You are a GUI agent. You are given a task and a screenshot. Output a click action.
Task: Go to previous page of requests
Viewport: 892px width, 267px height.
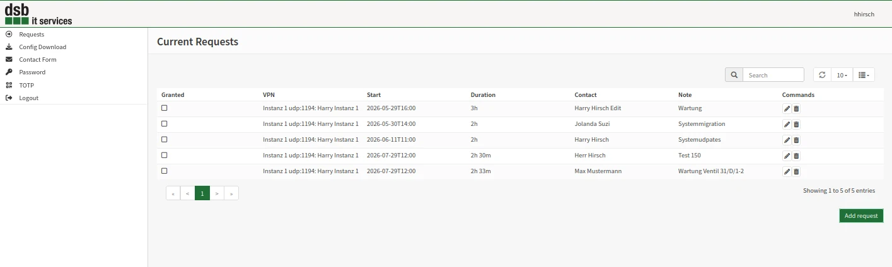187,193
